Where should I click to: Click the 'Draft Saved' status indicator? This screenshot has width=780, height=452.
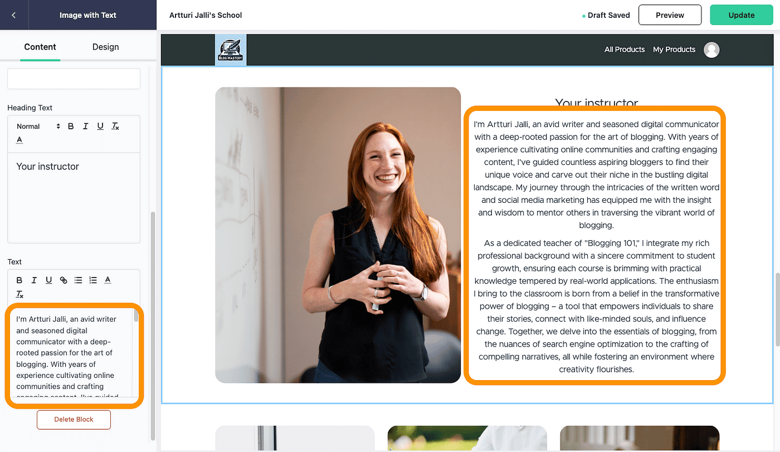606,15
